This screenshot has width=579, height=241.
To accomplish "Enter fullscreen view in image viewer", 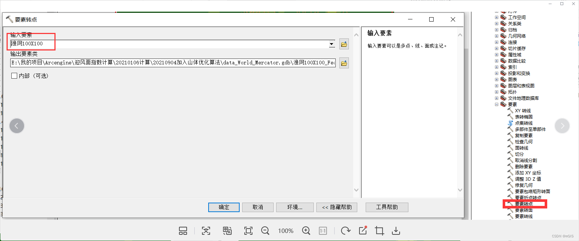I will coord(248,231).
